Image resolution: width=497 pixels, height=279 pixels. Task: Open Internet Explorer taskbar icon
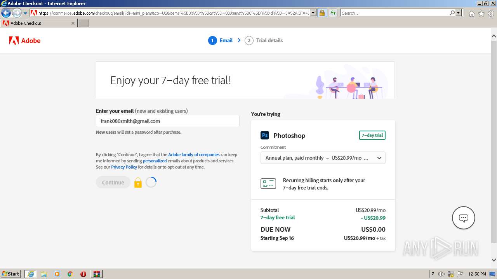[x=31, y=274]
